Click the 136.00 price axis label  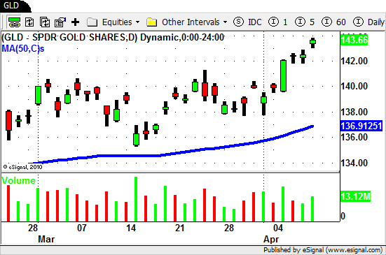(x=354, y=137)
